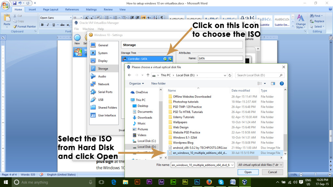
Task: Go up one folder level in dialog
Action: coord(148,75)
